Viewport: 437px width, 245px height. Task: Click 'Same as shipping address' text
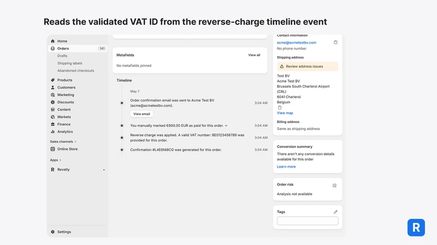point(298,128)
